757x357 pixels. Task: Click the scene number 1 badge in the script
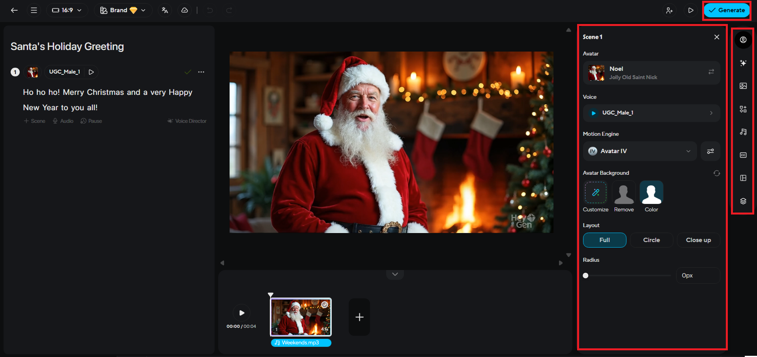click(15, 72)
